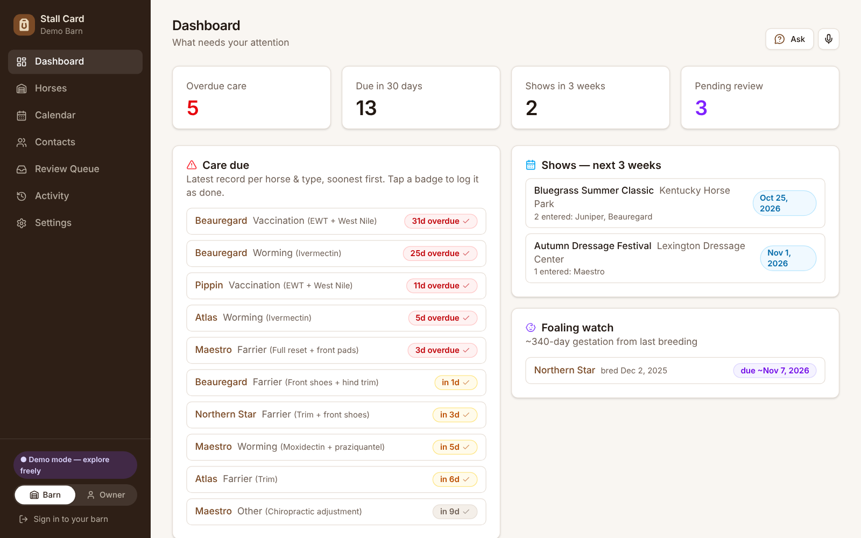Open the Ask assistant button
Screen dimensions: 861x538
click(789, 39)
